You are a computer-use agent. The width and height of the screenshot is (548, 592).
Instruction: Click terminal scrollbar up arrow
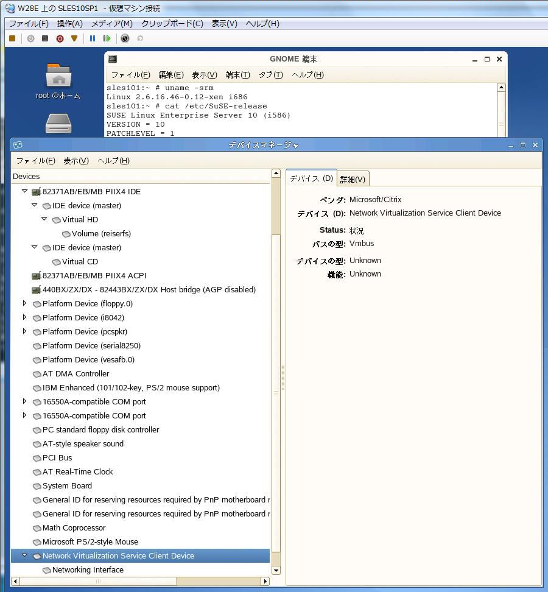[x=501, y=88]
